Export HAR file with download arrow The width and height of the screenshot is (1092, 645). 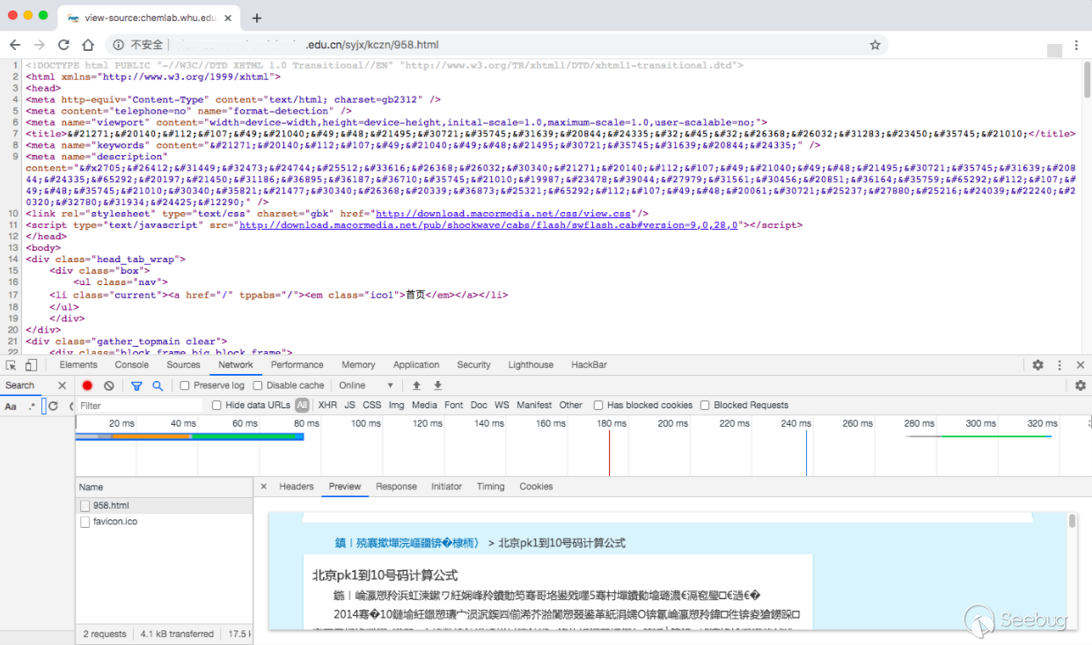pos(437,385)
